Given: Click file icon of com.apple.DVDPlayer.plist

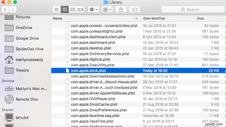Looking at the screenshot, I should click(68, 98).
